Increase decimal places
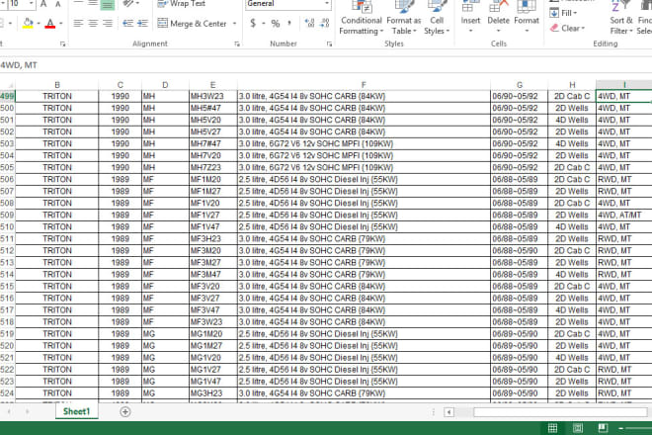Screen dimensions: 652x435 click(310, 24)
